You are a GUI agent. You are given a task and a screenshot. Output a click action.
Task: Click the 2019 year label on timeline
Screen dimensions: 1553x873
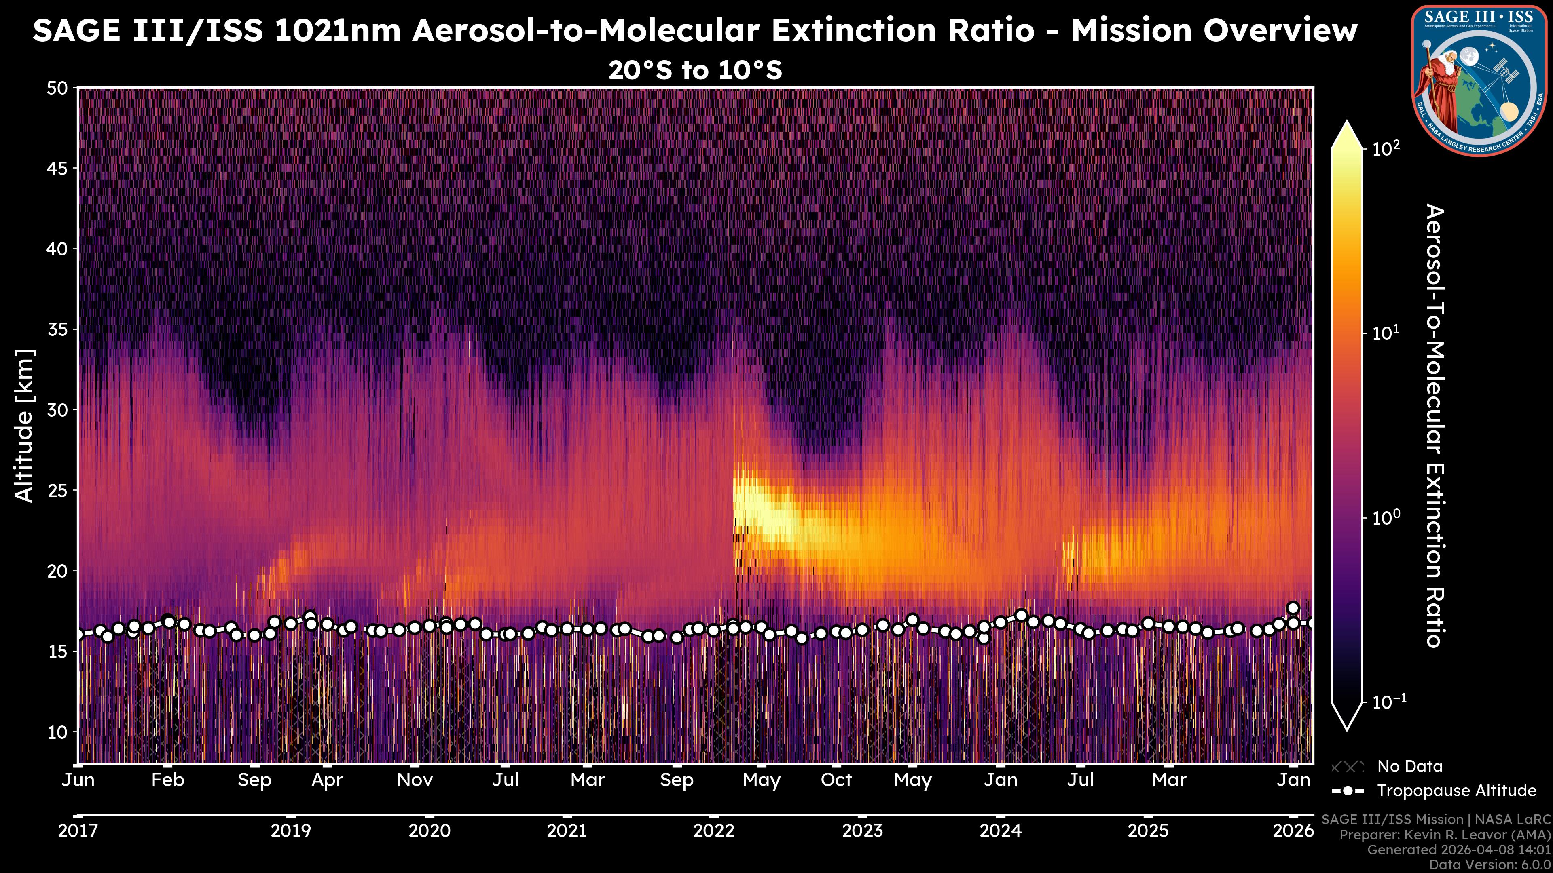click(291, 831)
